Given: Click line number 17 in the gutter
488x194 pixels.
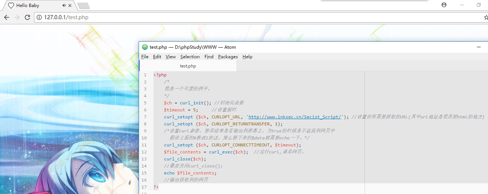Looking at the screenshot, I should pyautogui.click(x=144, y=187).
